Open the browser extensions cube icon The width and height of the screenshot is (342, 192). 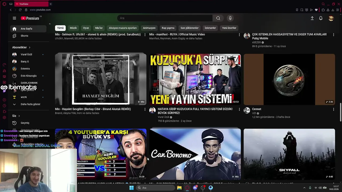pos(323,10)
